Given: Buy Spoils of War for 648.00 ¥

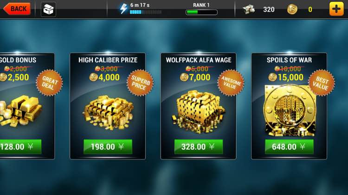Looking at the screenshot, I should point(289,146).
